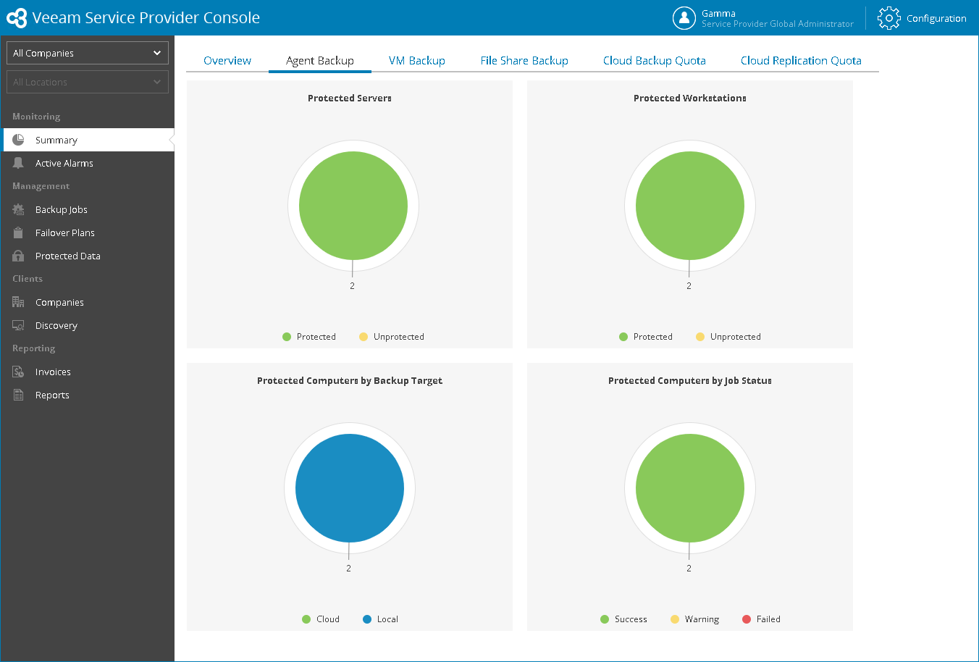
Task: Toggle the Failed legend swatch
Action: click(747, 619)
